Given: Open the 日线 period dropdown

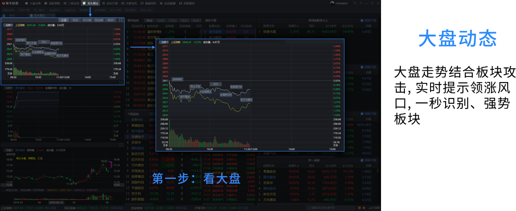Looking at the screenshot, I should (x=9, y=150).
